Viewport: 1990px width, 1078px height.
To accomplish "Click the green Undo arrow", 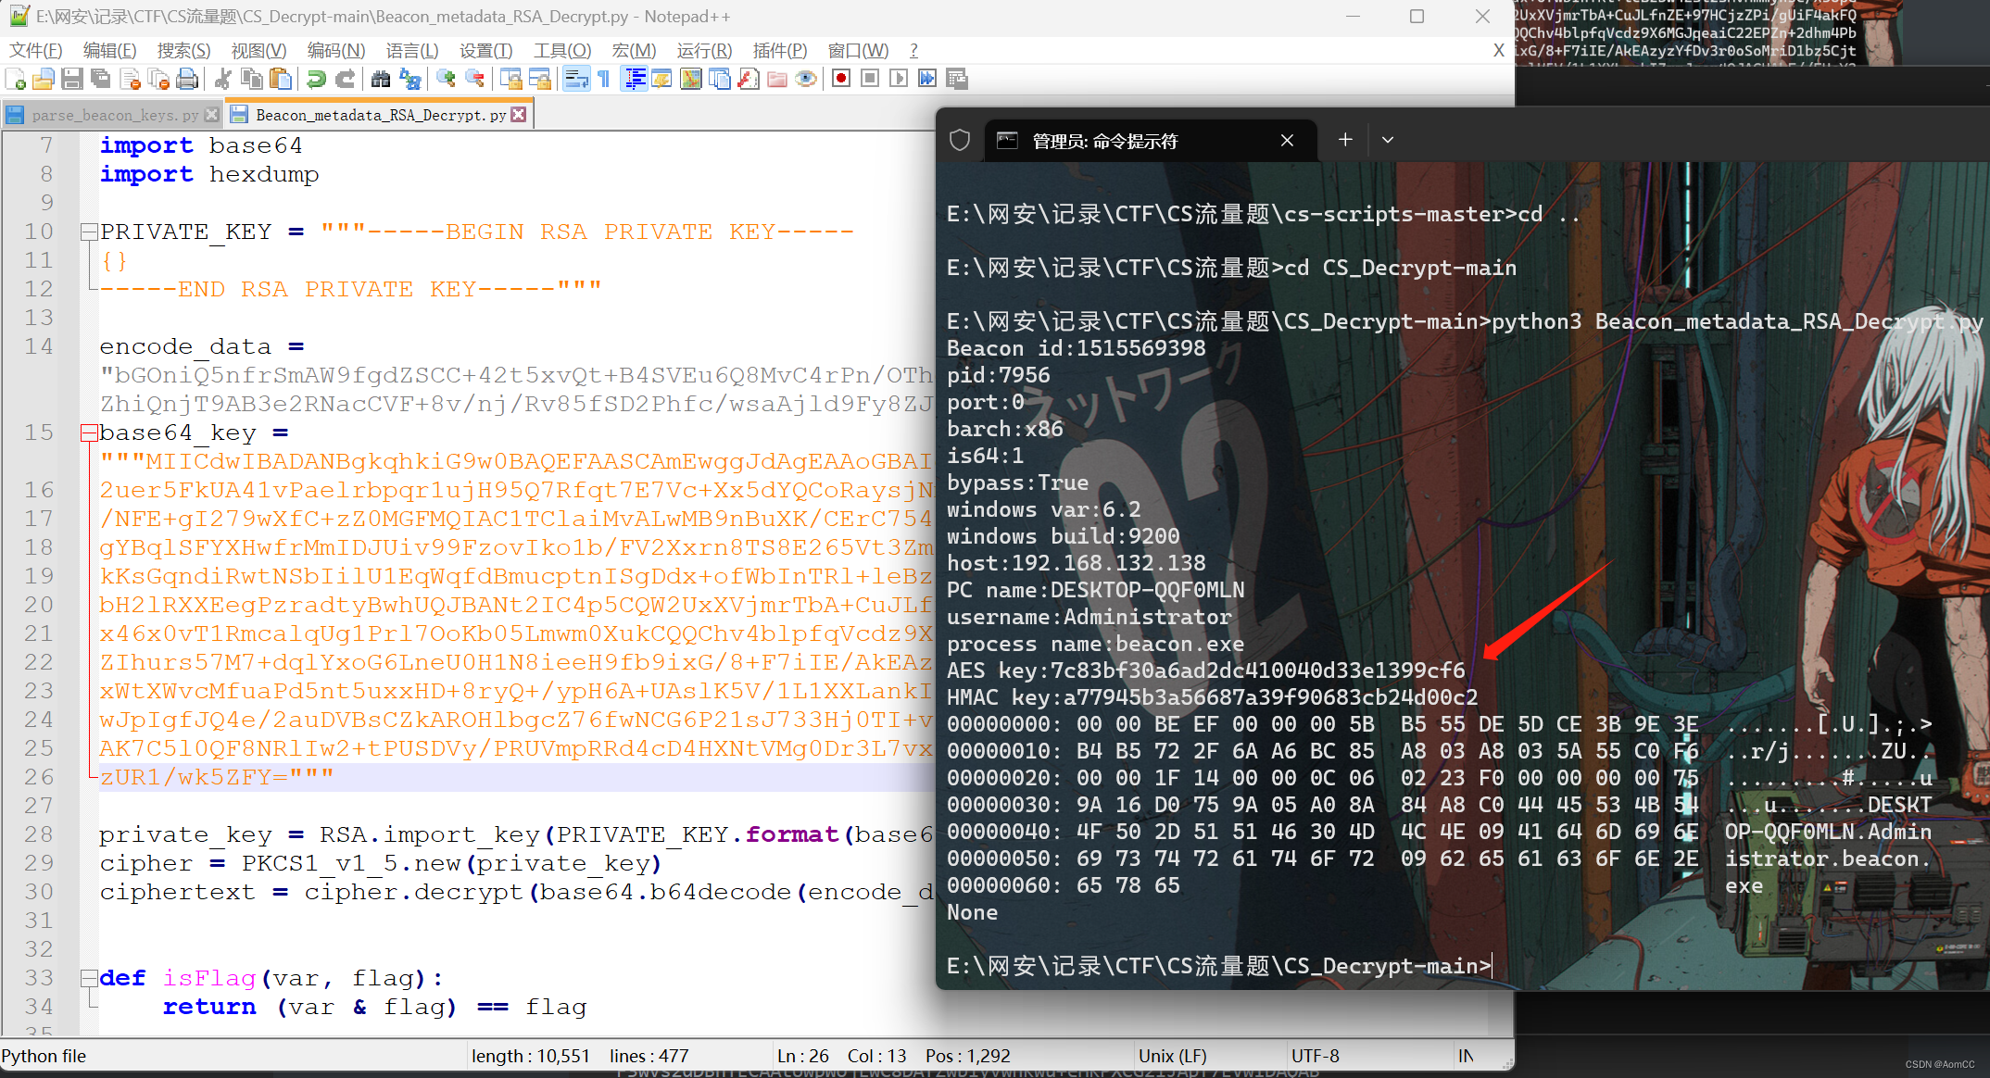I will 316,80.
